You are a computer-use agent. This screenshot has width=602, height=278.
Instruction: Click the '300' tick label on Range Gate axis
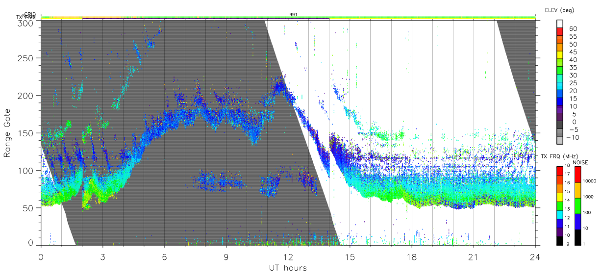(25, 23)
